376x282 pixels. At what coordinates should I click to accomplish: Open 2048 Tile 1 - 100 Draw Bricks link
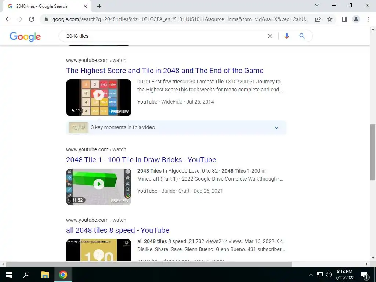click(x=141, y=160)
